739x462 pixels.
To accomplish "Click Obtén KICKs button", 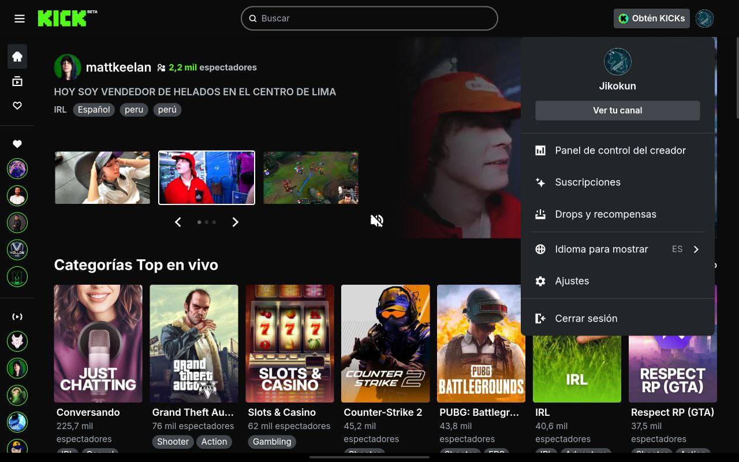I will [651, 18].
